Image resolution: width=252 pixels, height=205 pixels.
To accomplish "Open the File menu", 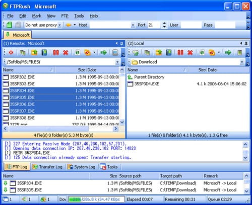I will click(x=10, y=16).
